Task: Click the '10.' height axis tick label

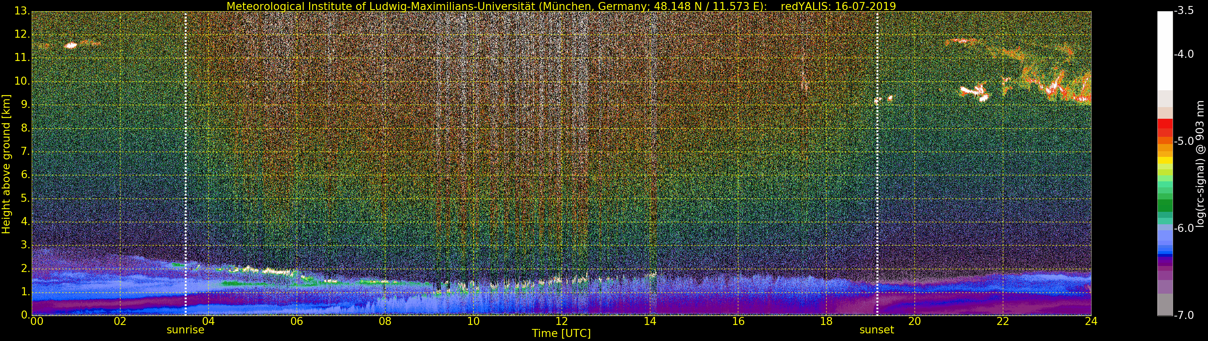Action: pos(22,81)
